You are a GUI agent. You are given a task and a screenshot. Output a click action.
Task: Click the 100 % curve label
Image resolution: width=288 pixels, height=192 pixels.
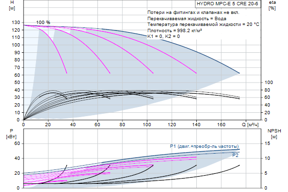pyautogui.click(x=43, y=22)
